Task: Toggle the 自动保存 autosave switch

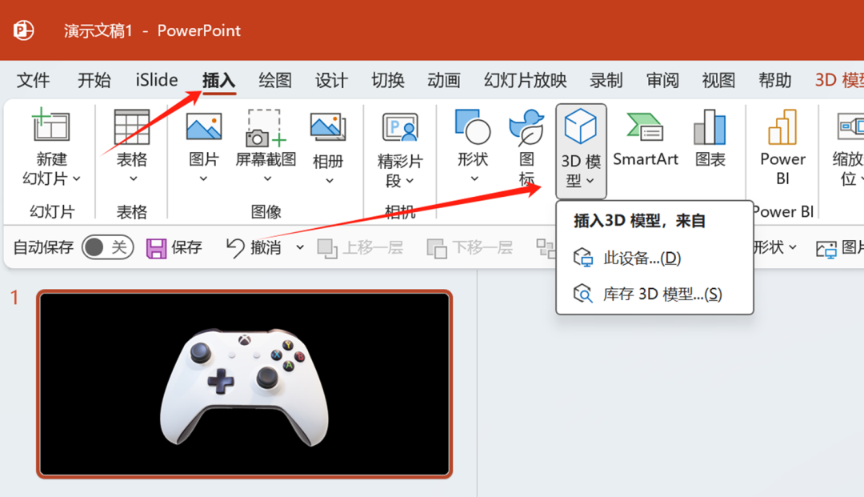Action: (107, 247)
